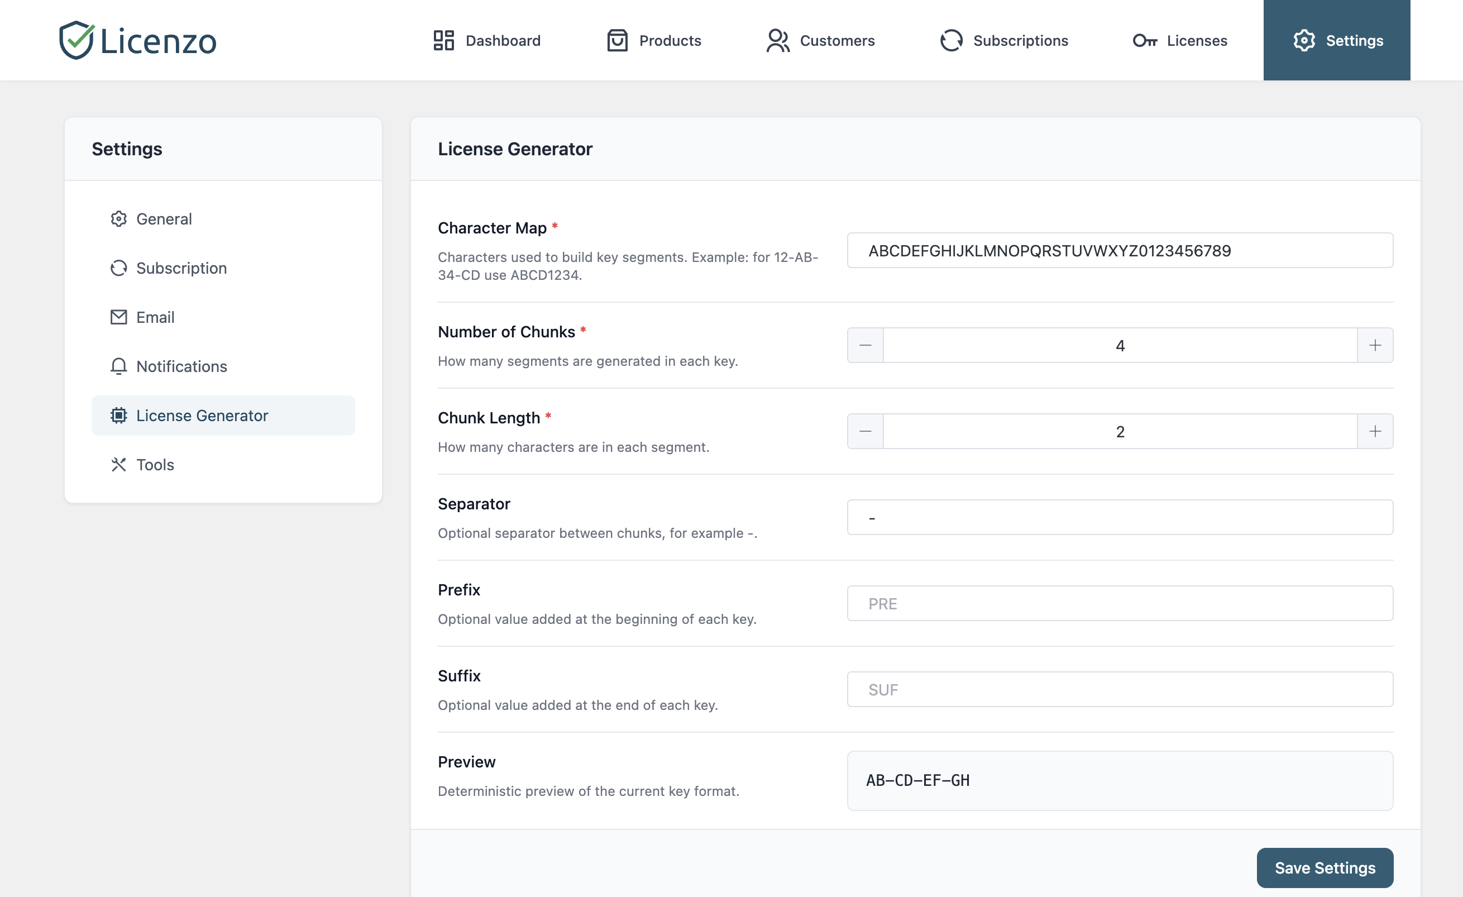Switch to the Subscription settings section
The image size is (1463, 897).
[181, 268]
